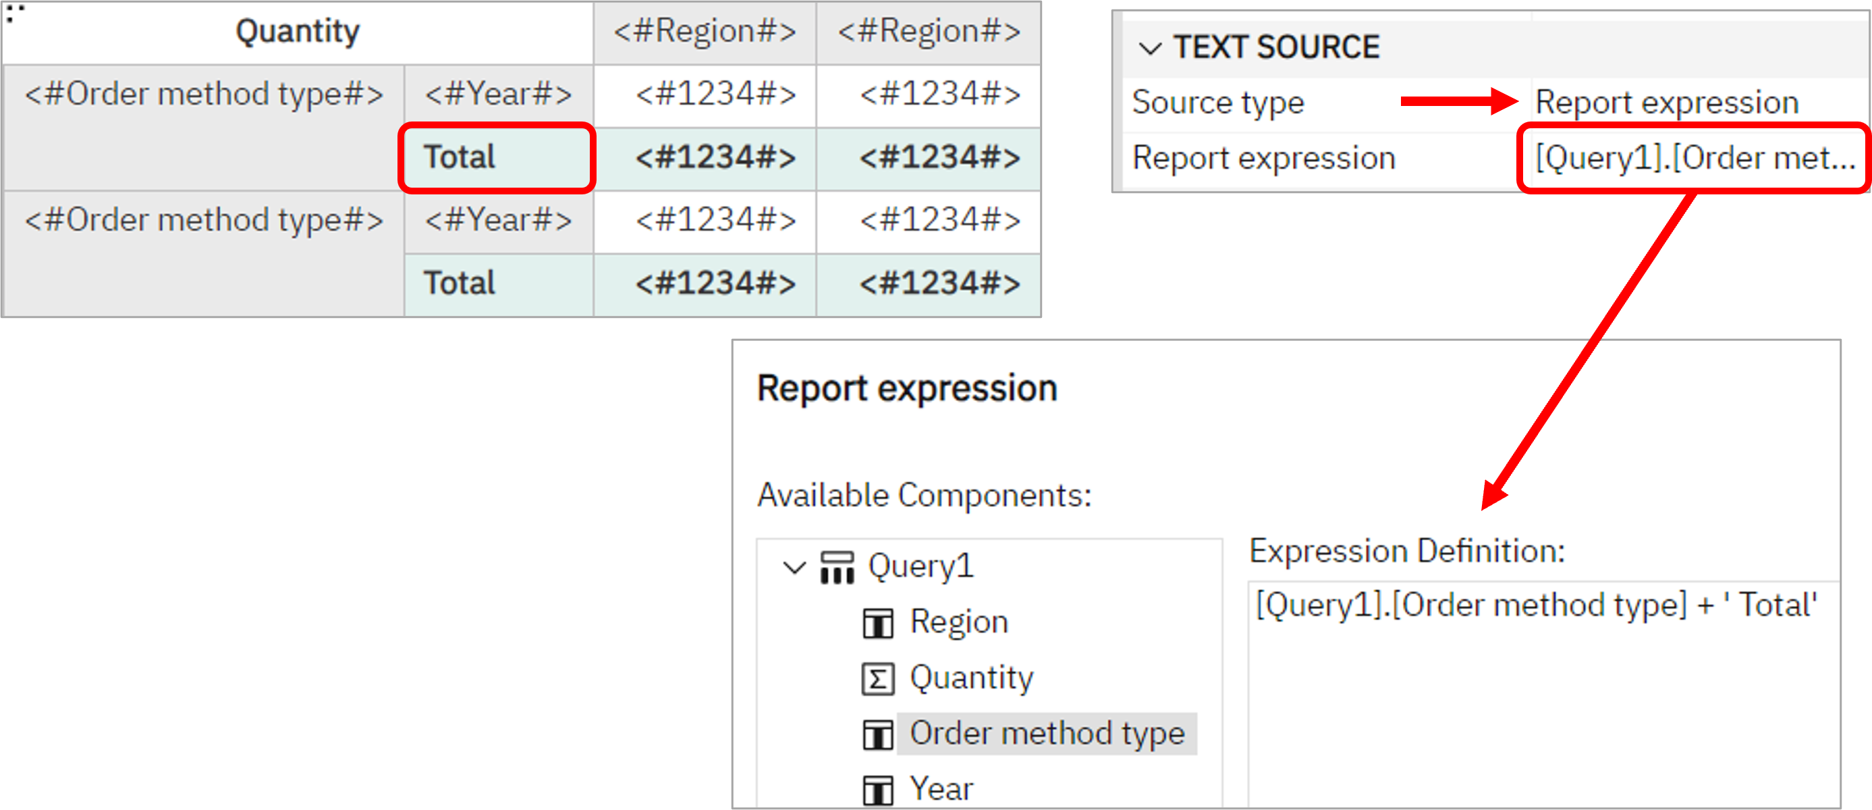
Task: Click the Σ icon beside Quantity
Action: coord(879,678)
